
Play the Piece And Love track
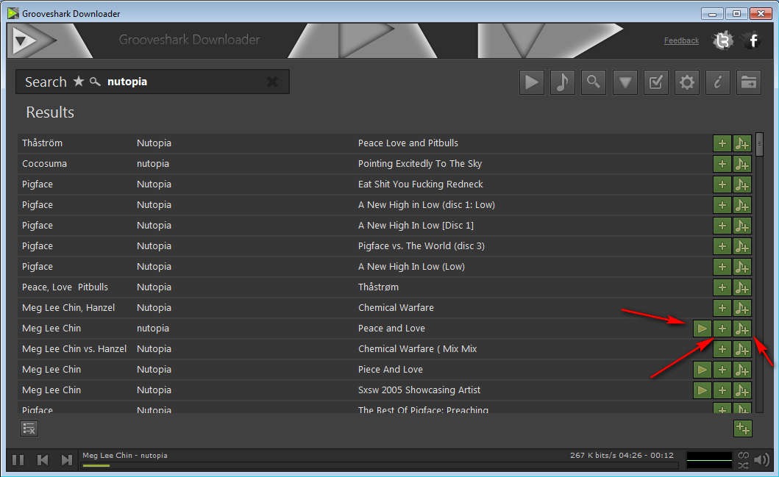coord(702,370)
